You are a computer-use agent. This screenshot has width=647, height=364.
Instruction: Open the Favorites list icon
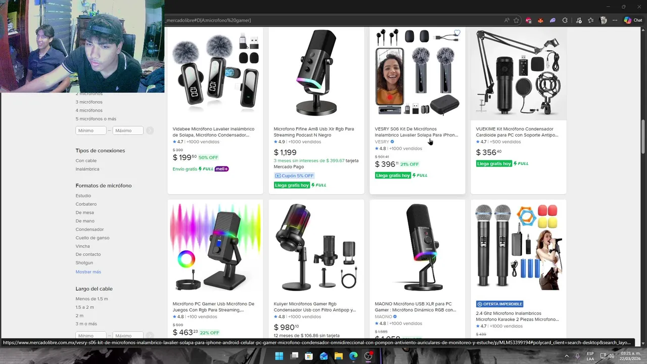pyautogui.click(x=590, y=20)
